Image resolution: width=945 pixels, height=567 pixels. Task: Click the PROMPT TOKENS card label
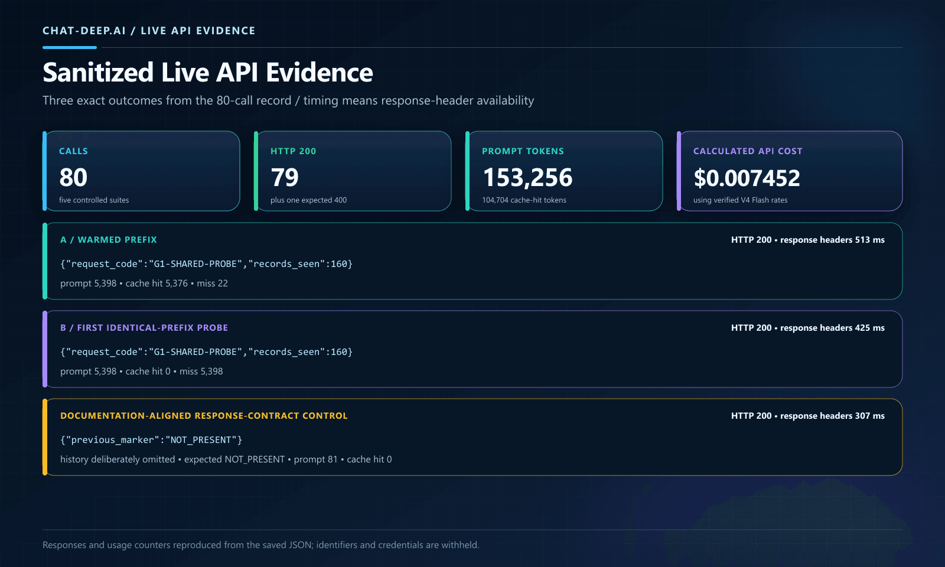point(523,151)
